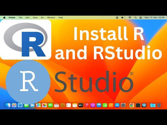Open the Wi-Fi menu
Screen dimensions: 167x125
(x=130, y=17)
